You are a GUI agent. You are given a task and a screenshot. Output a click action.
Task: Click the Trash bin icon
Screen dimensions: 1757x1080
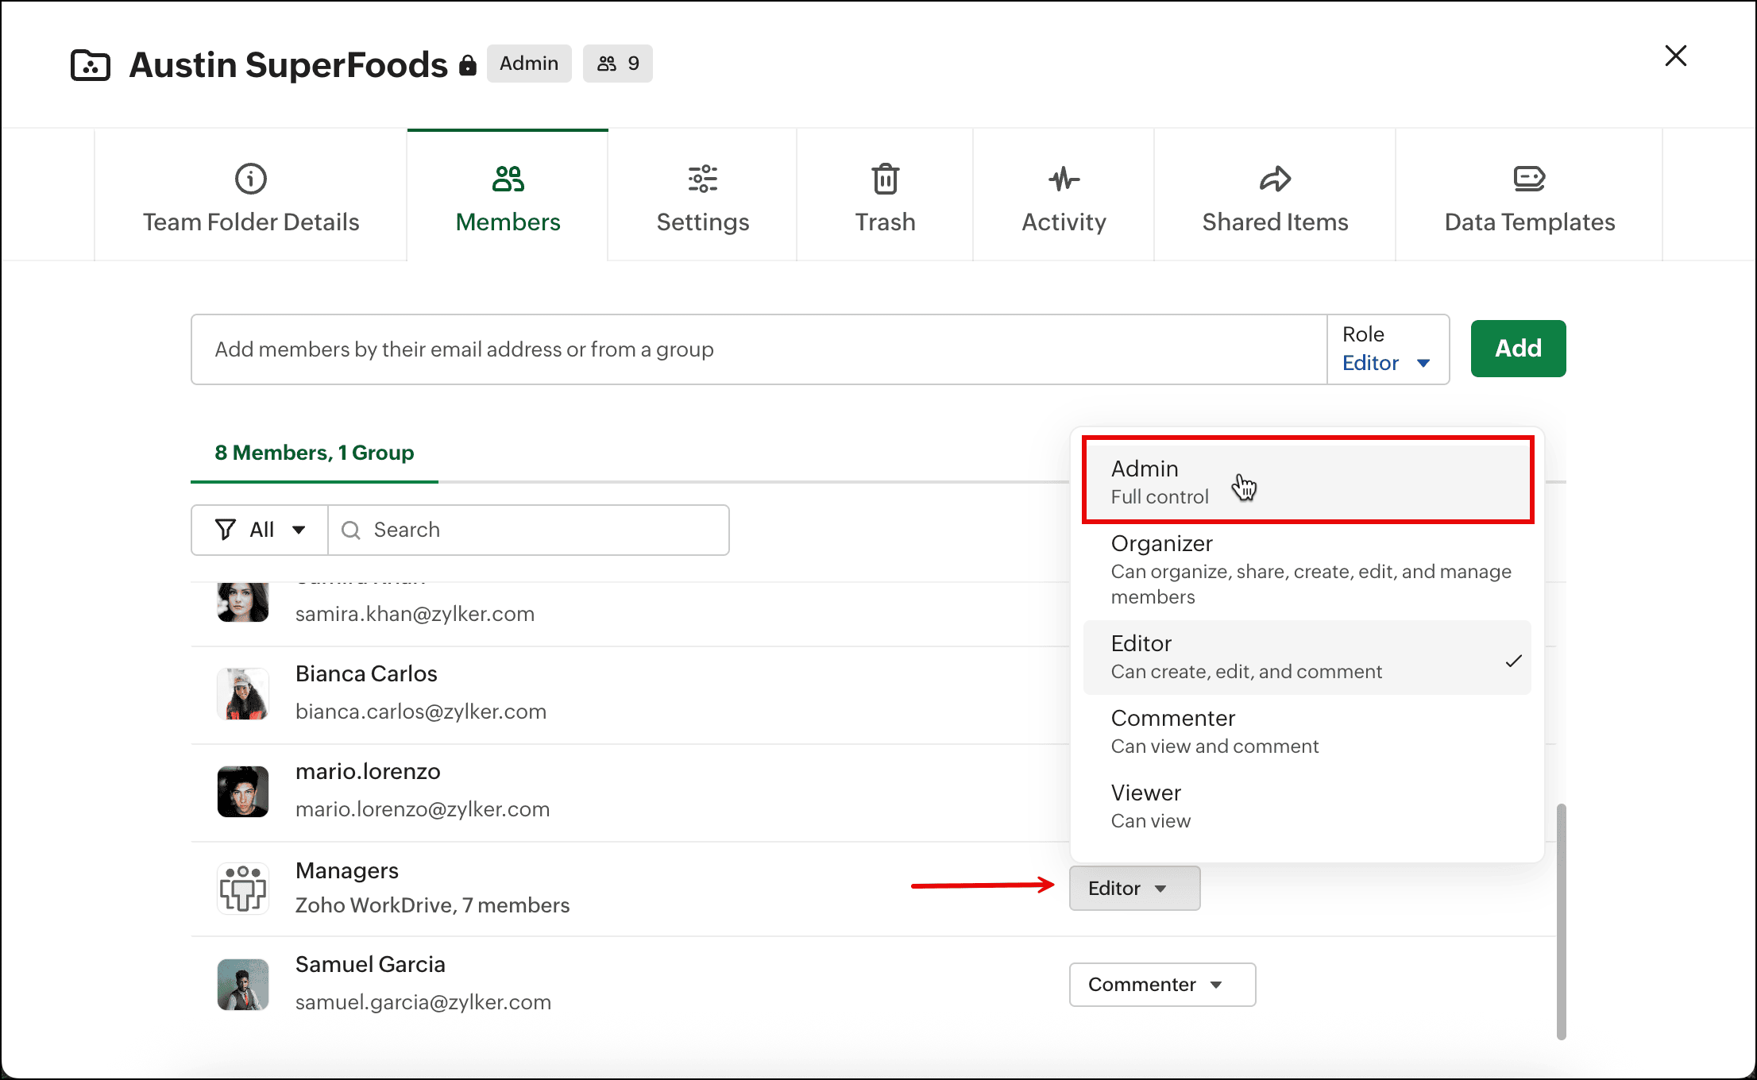[885, 179]
